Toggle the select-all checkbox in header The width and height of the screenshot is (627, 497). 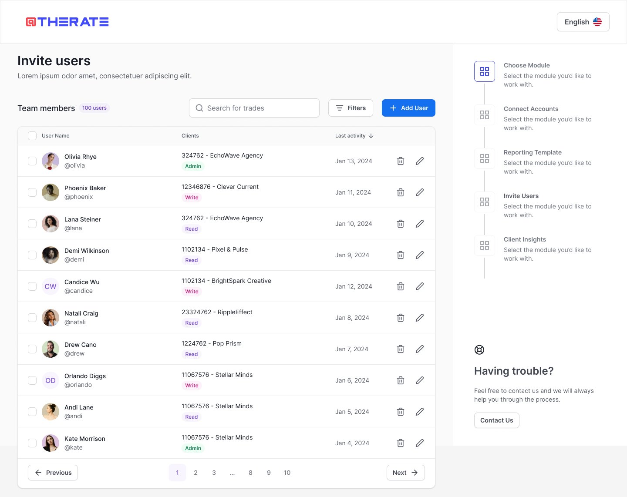(x=32, y=136)
